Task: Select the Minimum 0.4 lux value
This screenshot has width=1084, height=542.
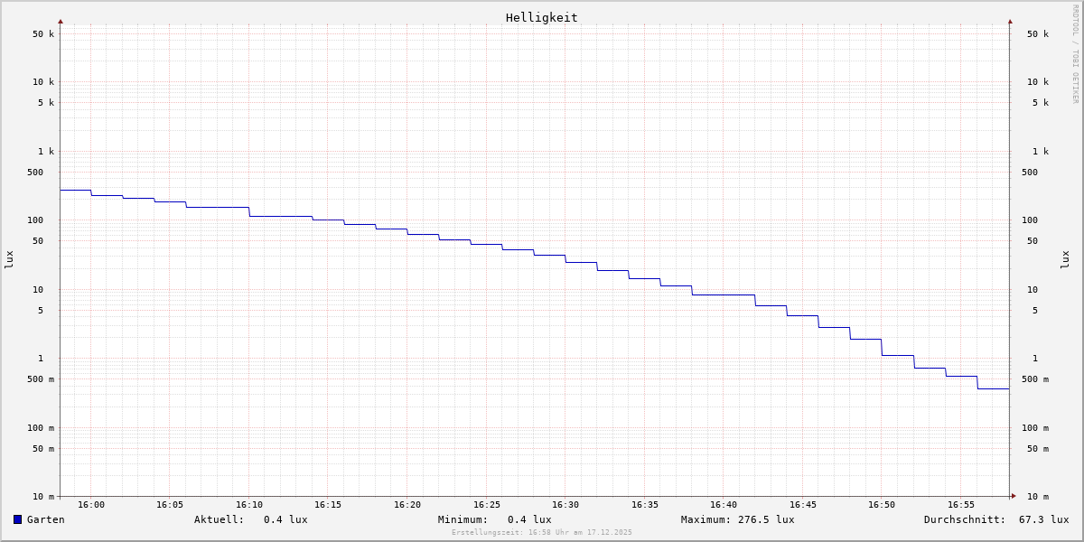Action: (529, 519)
